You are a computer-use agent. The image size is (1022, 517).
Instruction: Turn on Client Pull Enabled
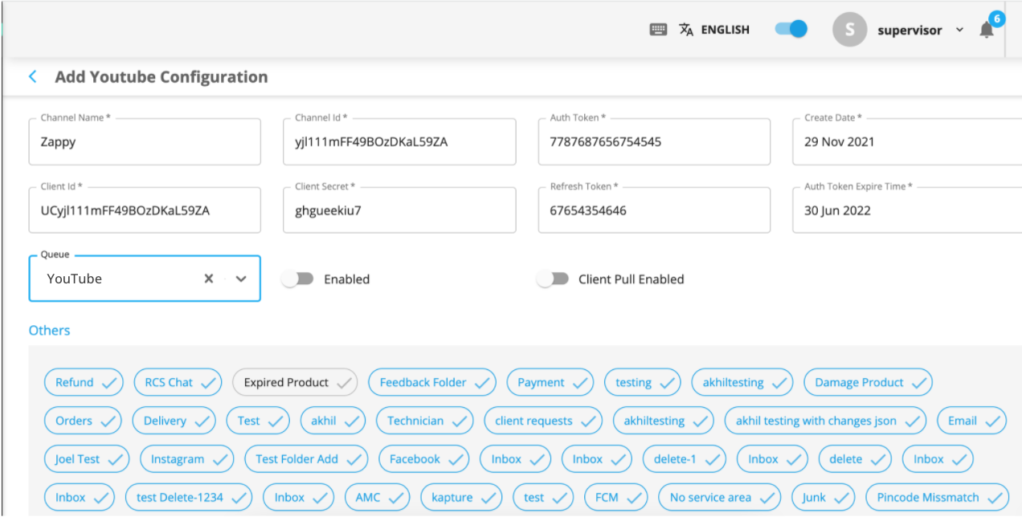pos(553,279)
